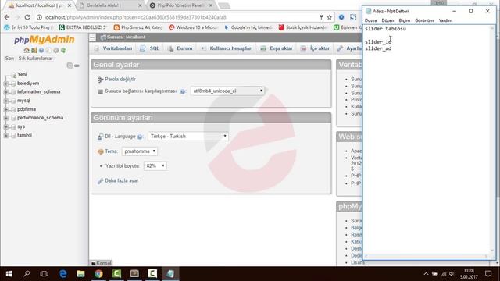Image resolution: width=500 pixels, height=281 pixels.
Task: Open EKSTRA BEDELSİZ bookmark in bookmarks bar
Action: coord(83,28)
